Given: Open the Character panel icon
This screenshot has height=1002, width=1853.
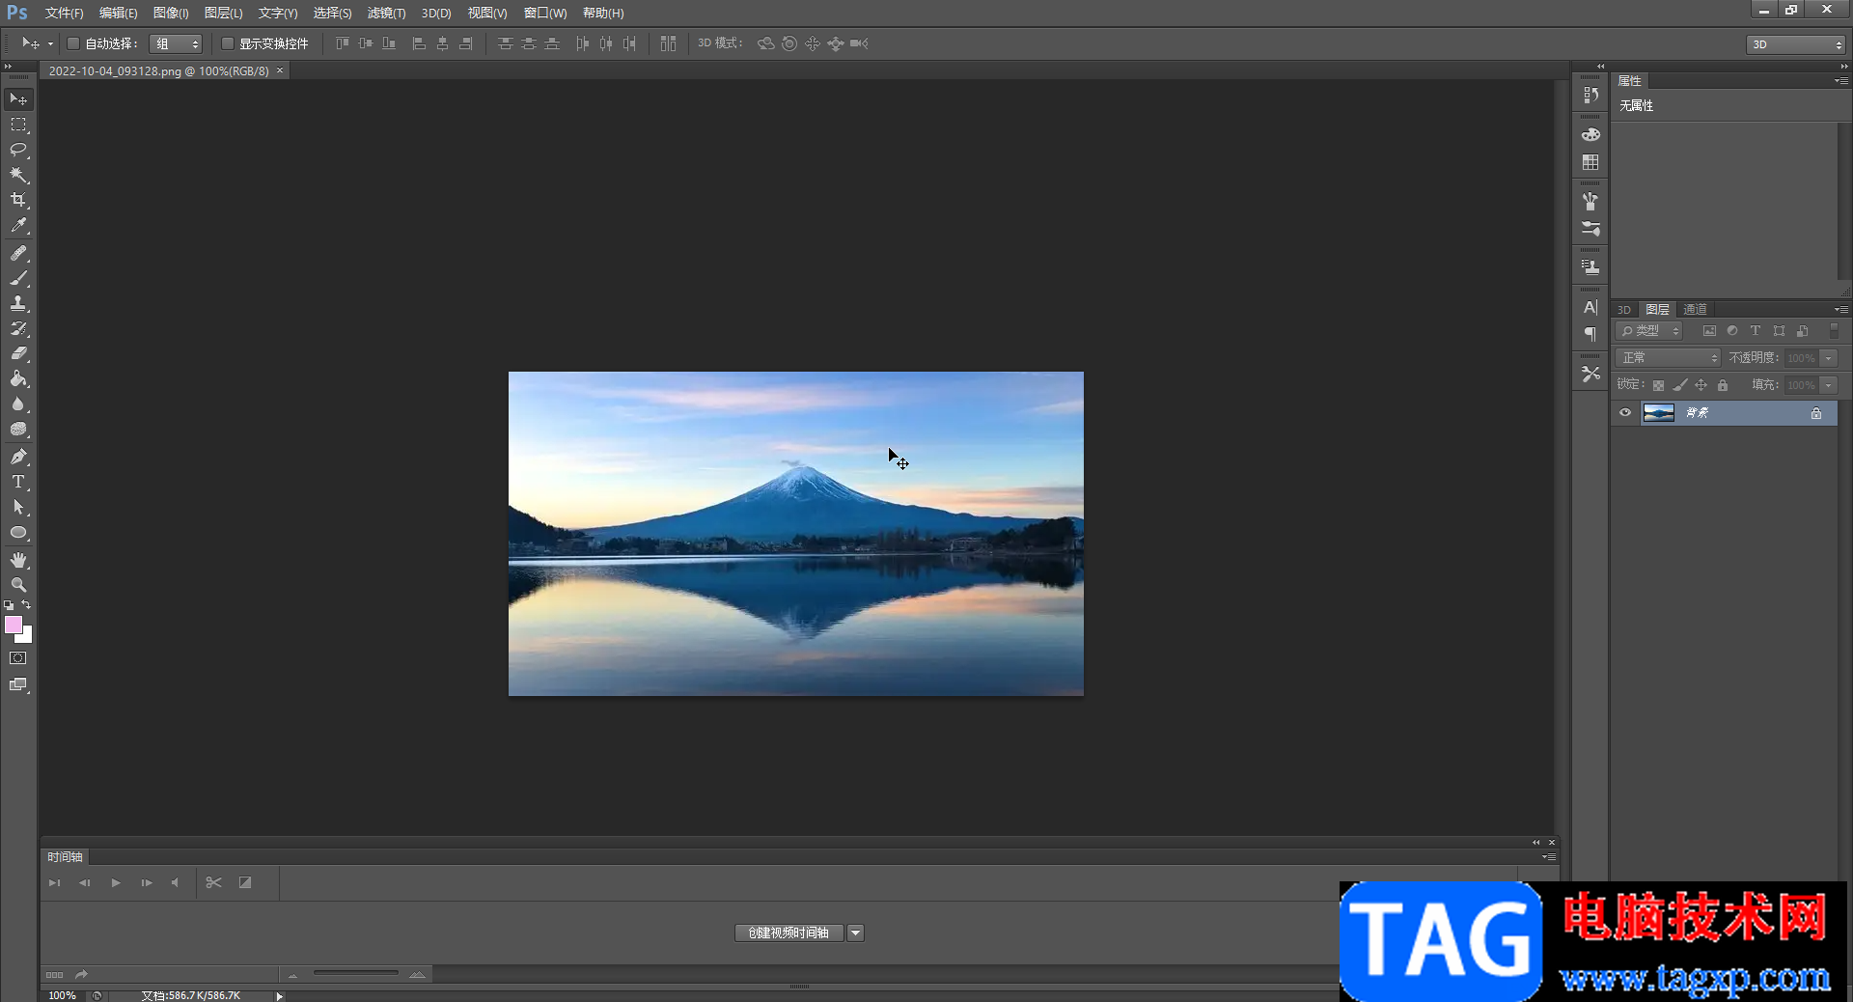Looking at the screenshot, I should click(x=1590, y=308).
